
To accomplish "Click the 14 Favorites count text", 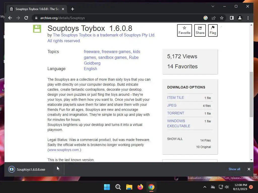I will [x=182, y=66].
